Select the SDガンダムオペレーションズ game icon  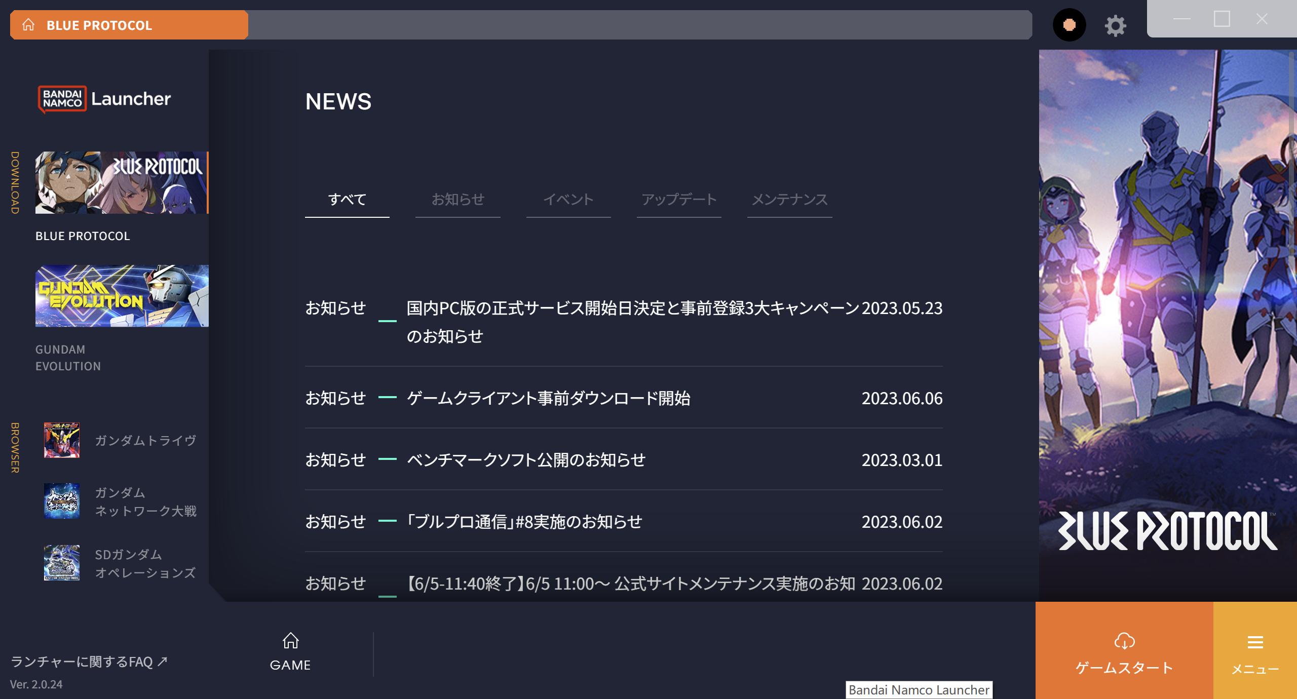(x=62, y=563)
